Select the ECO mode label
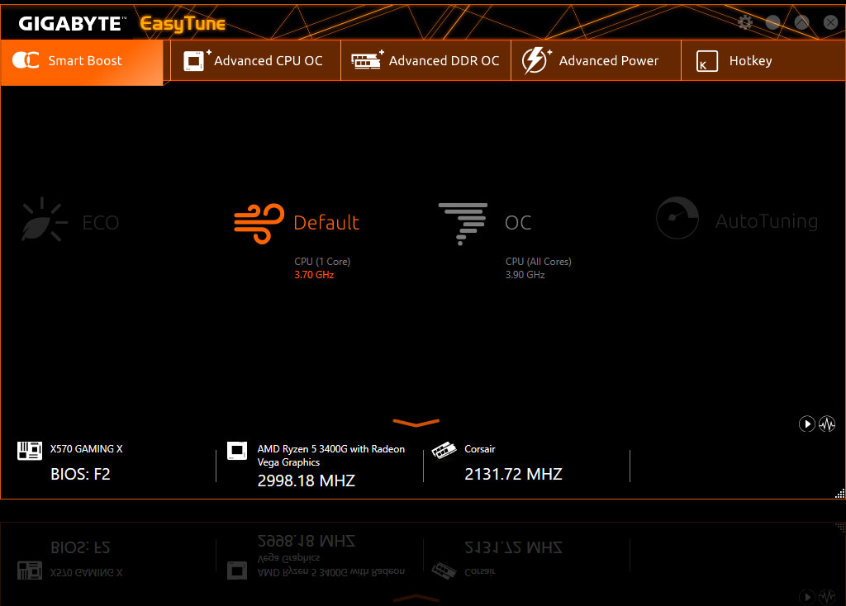The image size is (846, 606). 100,222
